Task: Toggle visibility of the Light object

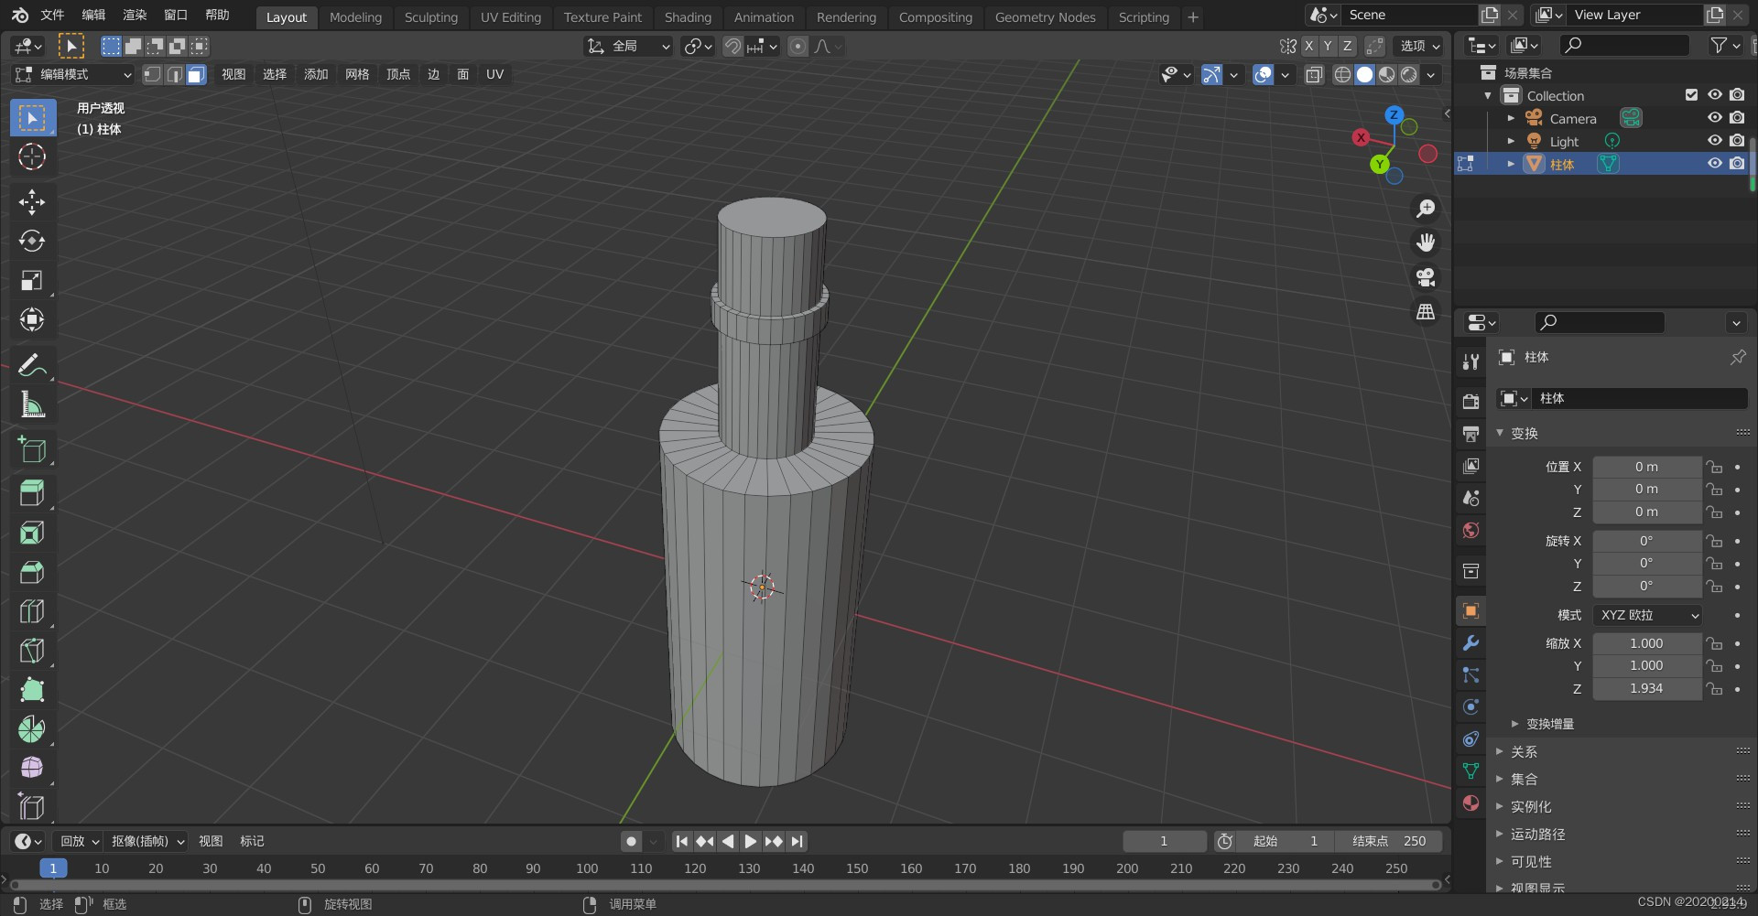Action: click(1714, 141)
